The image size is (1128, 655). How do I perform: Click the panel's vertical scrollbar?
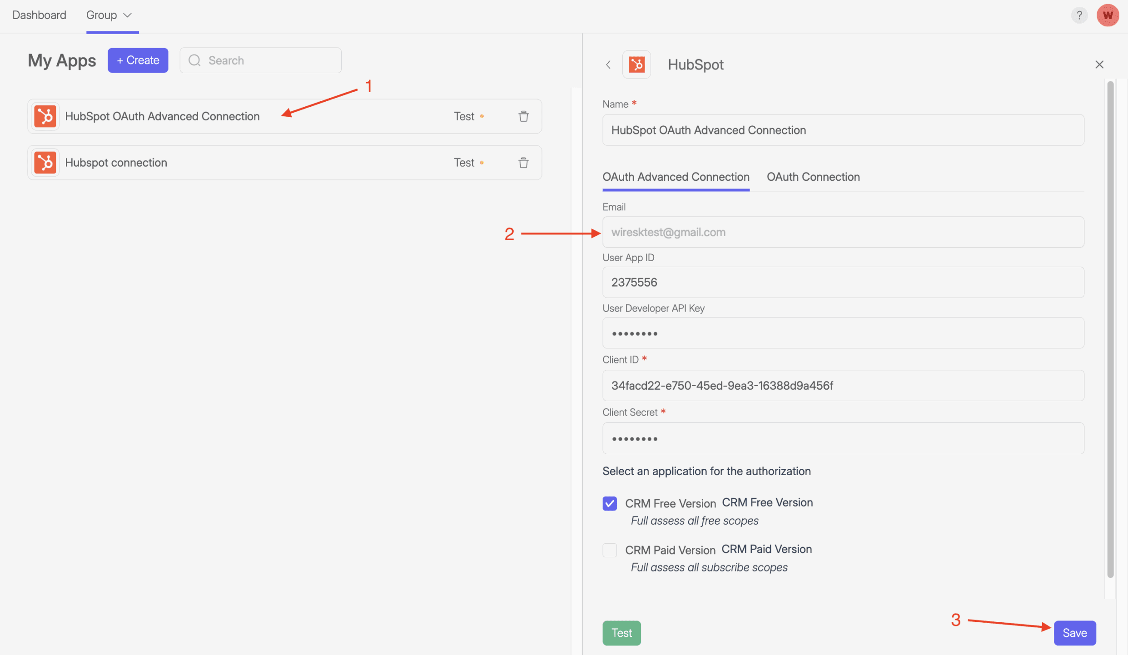[x=1110, y=327]
